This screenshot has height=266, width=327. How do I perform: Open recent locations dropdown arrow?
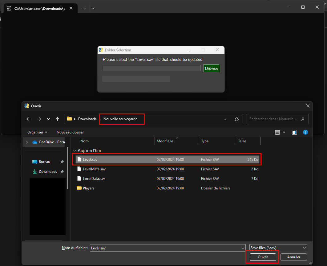click(x=48, y=119)
